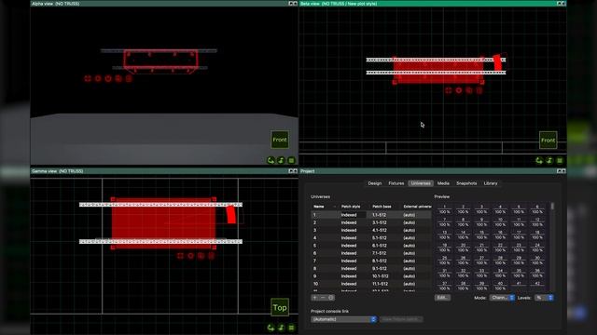Open External universe (auto) for universe 1

[x=410, y=215]
